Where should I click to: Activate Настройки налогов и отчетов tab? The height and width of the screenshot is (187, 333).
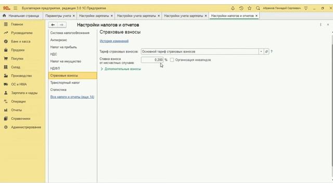pyautogui.click(x=233, y=16)
